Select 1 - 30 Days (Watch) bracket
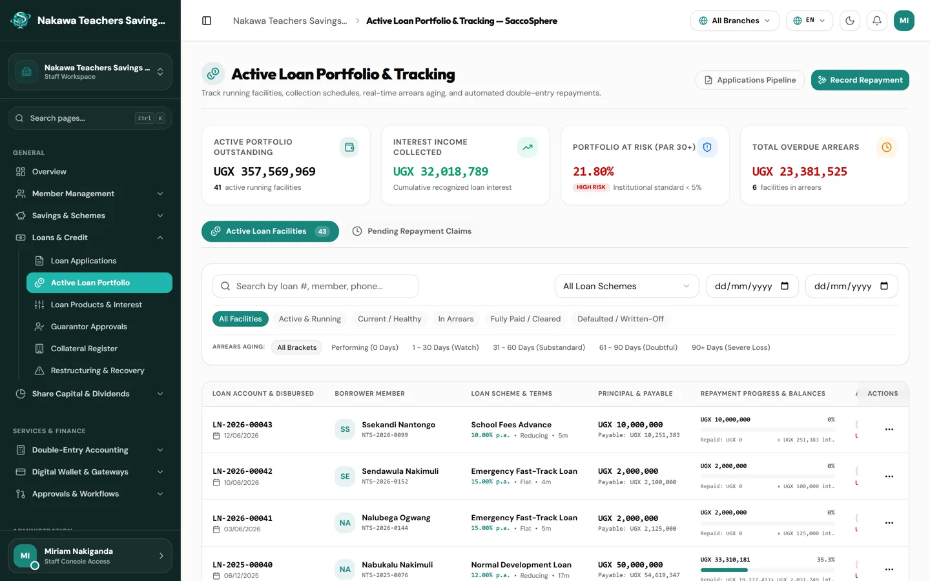This screenshot has width=930, height=581. pos(446,347)
